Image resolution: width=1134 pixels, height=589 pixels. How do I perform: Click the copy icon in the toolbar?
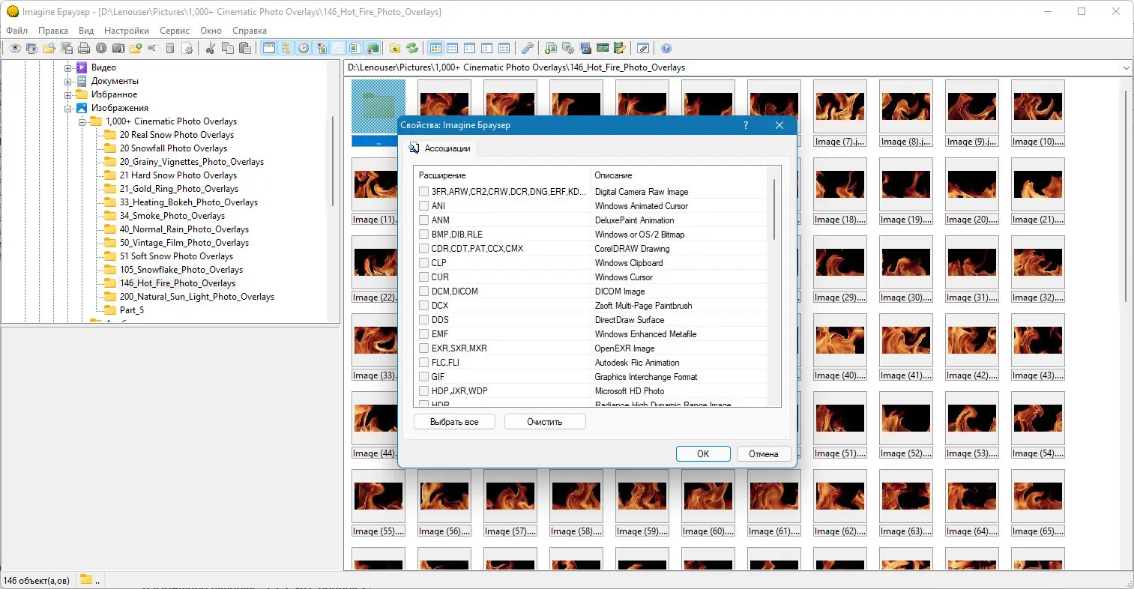[228, 49]
